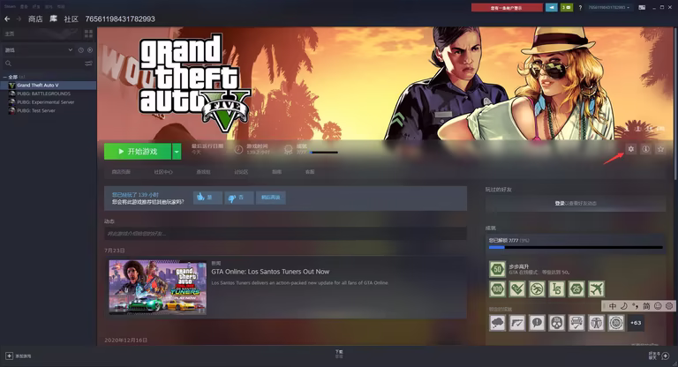Screen dimensions: 678x367
Task: Open dropdown arrow next to play button
Action: [x=177, y=151]
